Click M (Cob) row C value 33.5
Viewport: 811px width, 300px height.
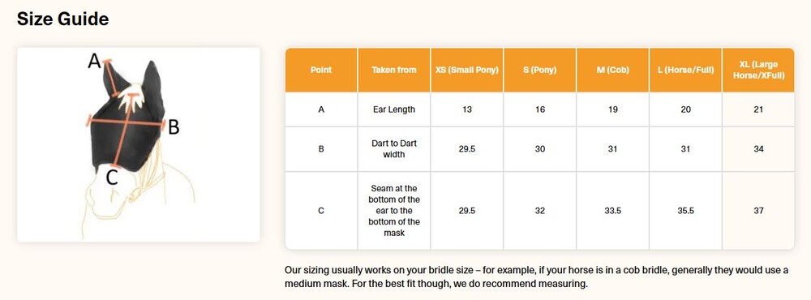(x=613, y=211)
